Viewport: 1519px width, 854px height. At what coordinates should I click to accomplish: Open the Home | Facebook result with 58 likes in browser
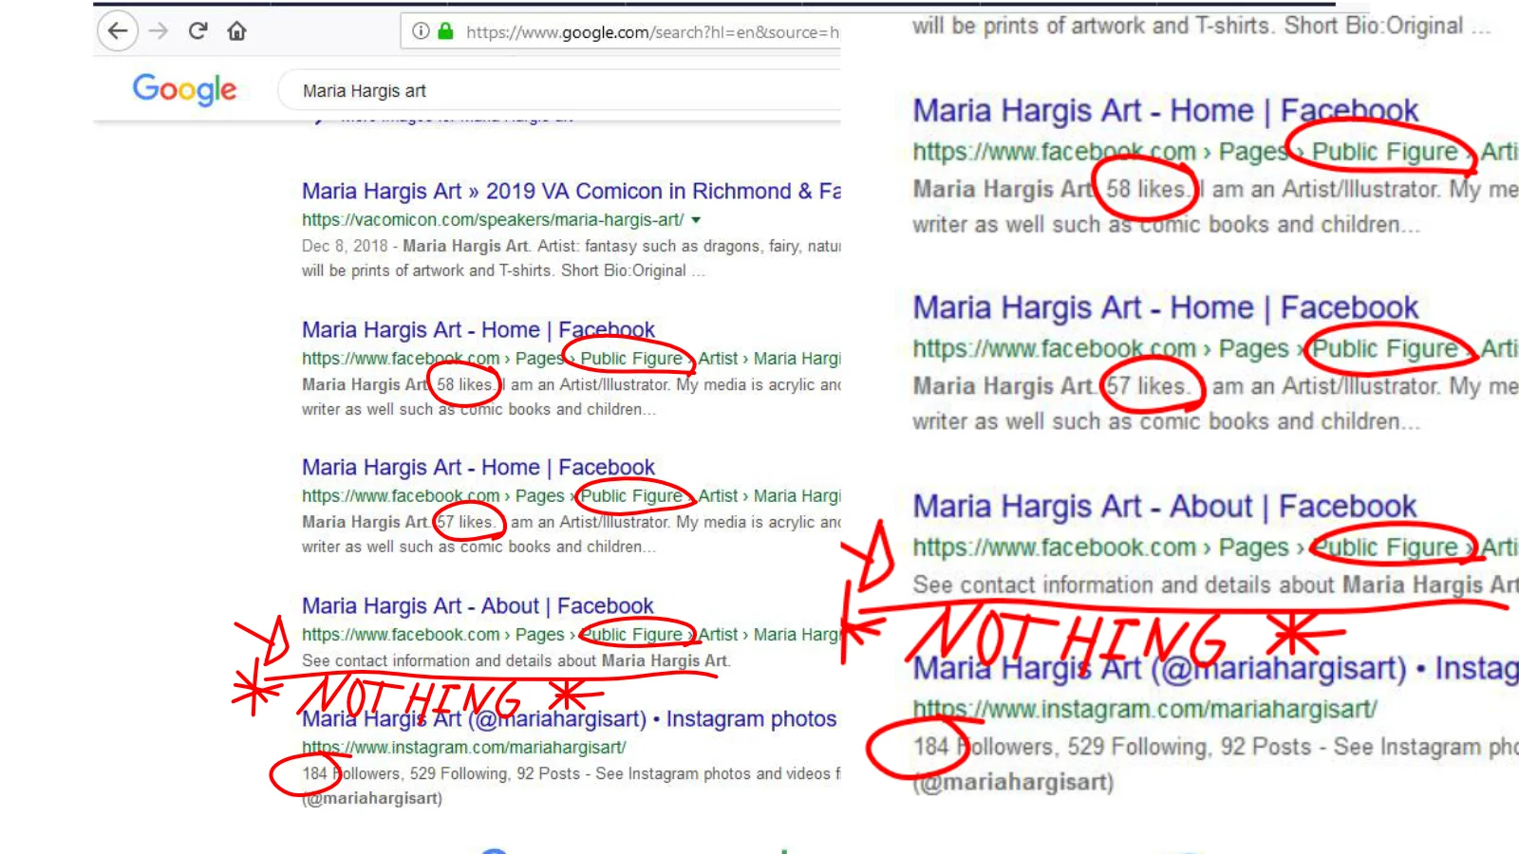(478, 329)
